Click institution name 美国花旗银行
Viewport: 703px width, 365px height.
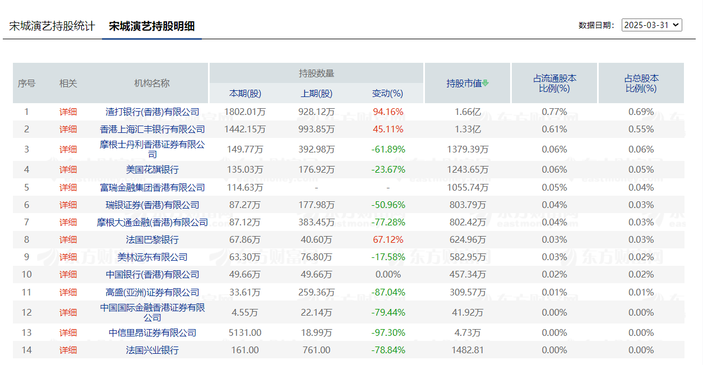tap(152, 169)
